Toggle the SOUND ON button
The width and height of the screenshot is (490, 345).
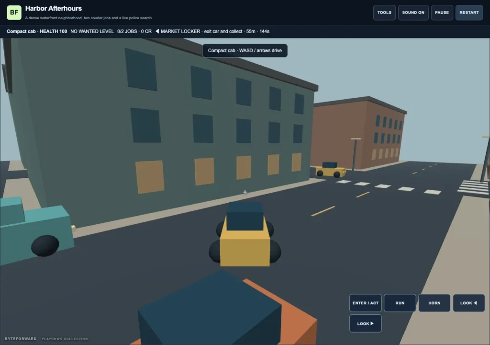click(x=413, y=12)
